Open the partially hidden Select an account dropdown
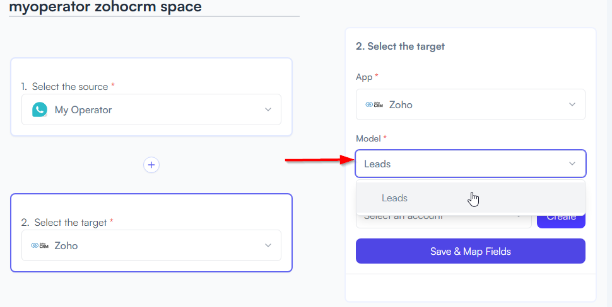The width and height of the screenshot is (612, 307). pyautogui.click(x=444, y=221)
